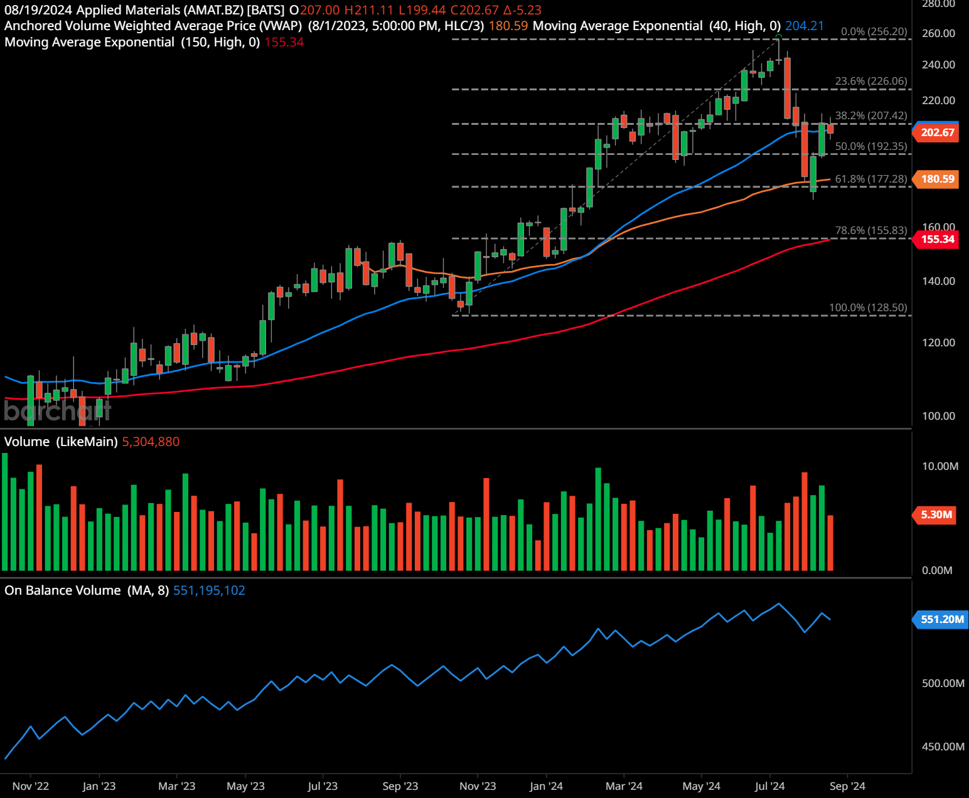Select the 50.0% (192.35) Fibonacci label

click(871, 146)
